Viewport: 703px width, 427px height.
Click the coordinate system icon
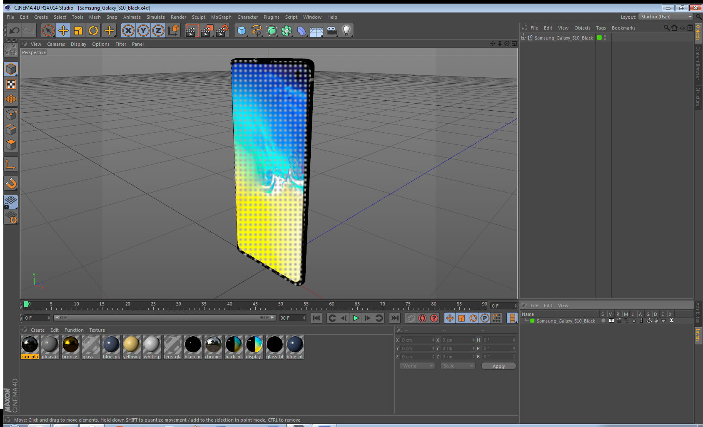[x=173, y=30]
